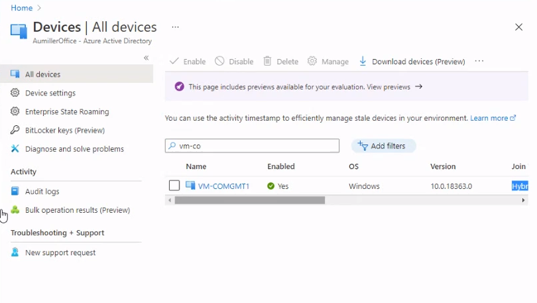The width and height of the screenshot is (537, 303).
Task: Open the toolbar overflow ellipsis menu
Action: pos(479,61)
